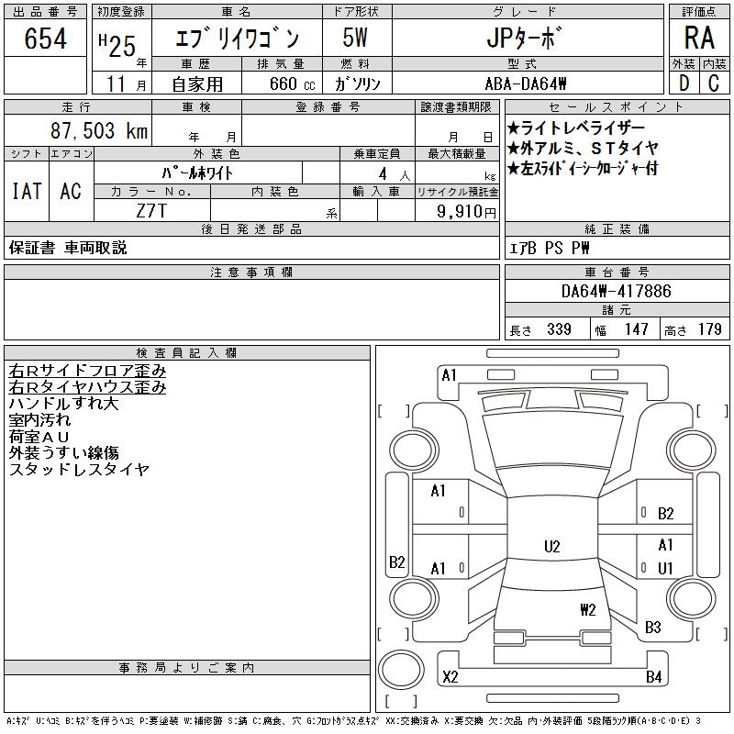Click the 出品番号 header
Screen dimensions: 734x734
[x=45, y=12]
